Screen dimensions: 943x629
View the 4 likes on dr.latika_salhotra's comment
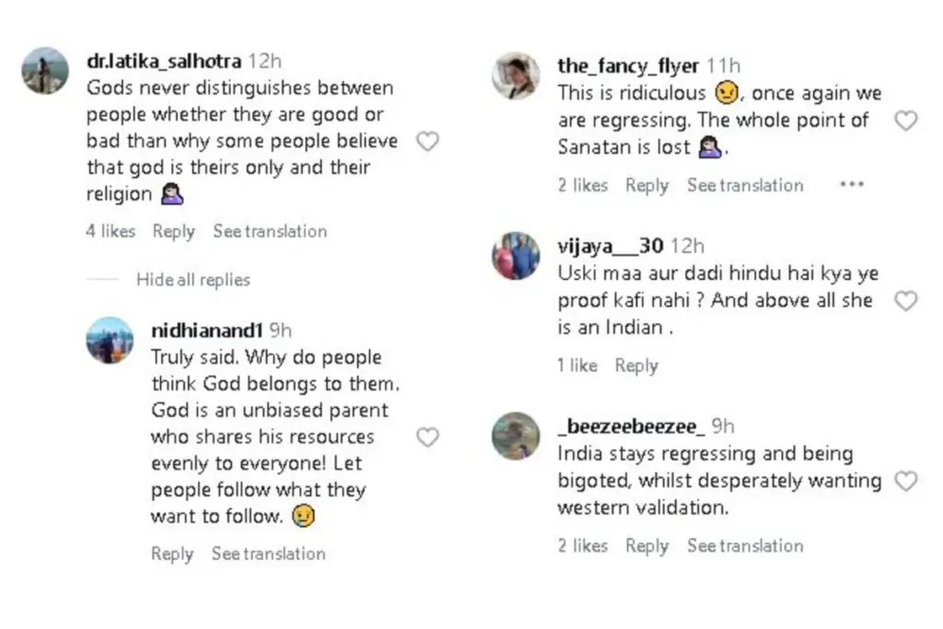coord(111,231)
